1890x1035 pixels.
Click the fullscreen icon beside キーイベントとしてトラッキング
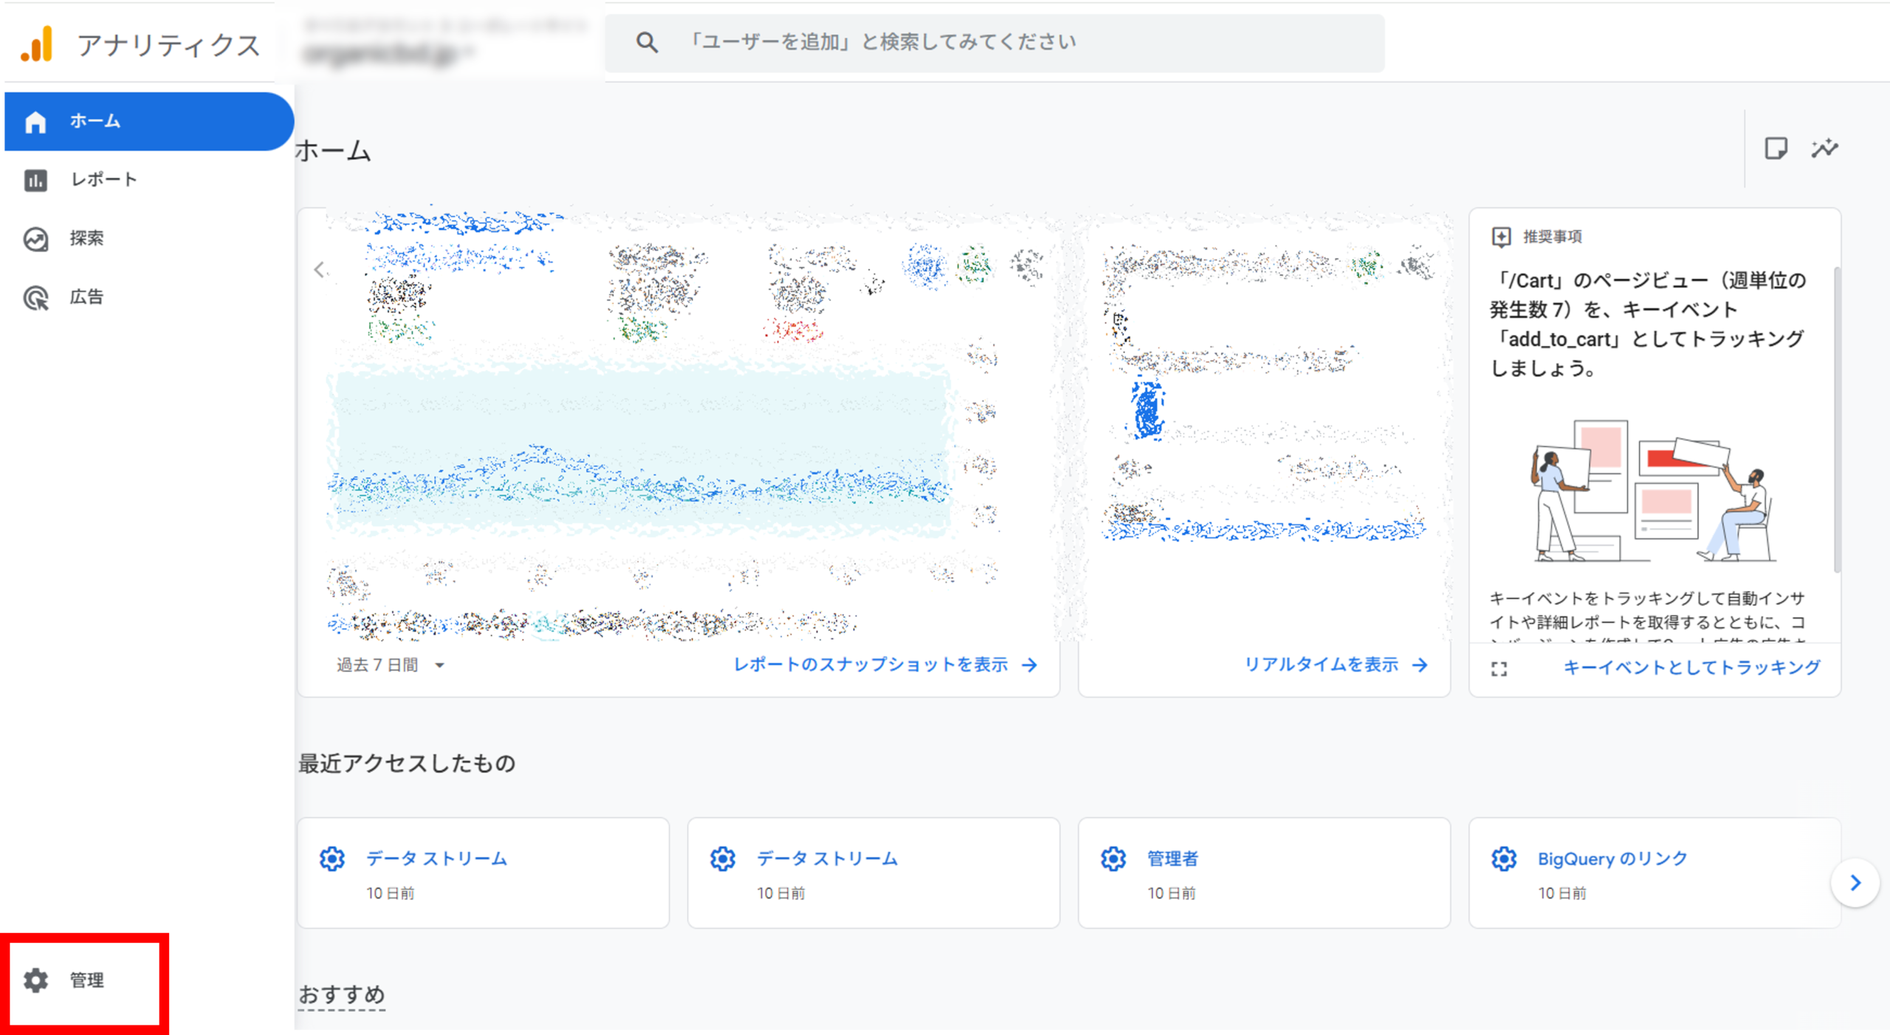click(x=1500, y=668)
